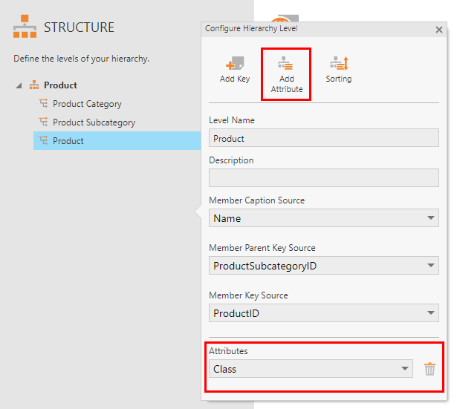Open the Member Key Source dropdown
Image resolution: width=457 pixels, height=409 pixels.
tap(323, 313)
